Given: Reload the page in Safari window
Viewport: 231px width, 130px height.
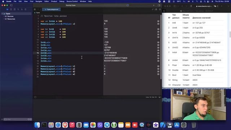Looking at the screenshot, I should click(x=217, y=6).
